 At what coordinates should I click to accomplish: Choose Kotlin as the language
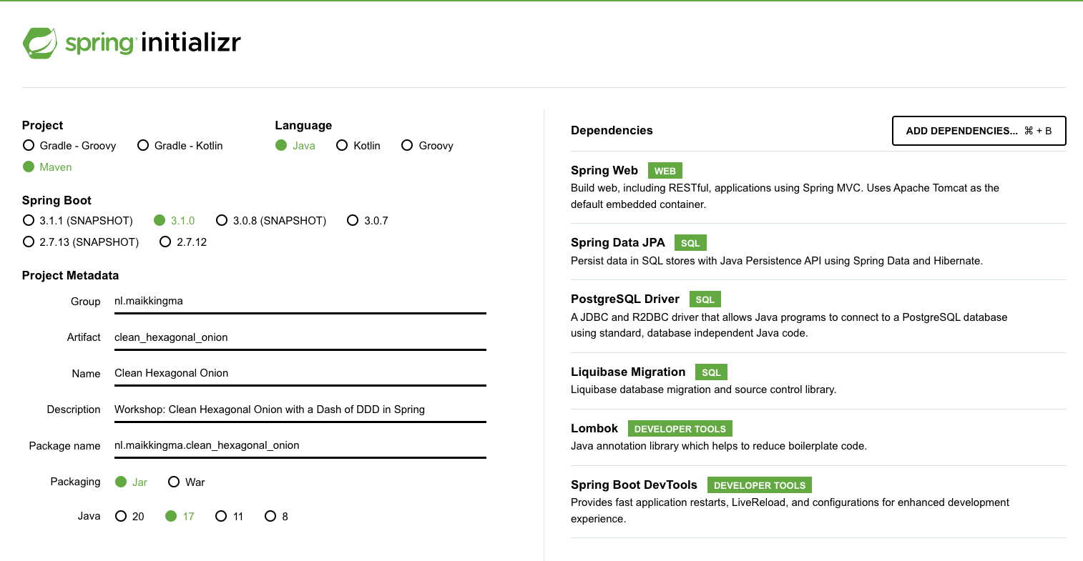click(x=358, y=146)
